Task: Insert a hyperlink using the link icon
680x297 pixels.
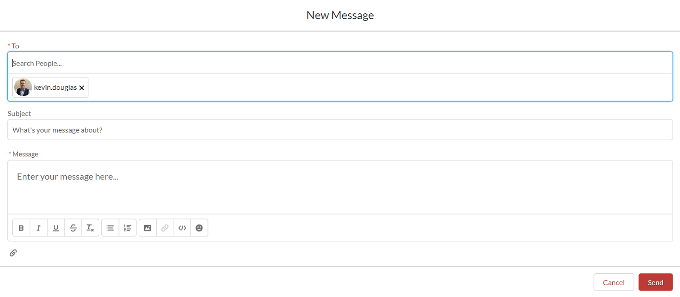Action: (164, 227)
